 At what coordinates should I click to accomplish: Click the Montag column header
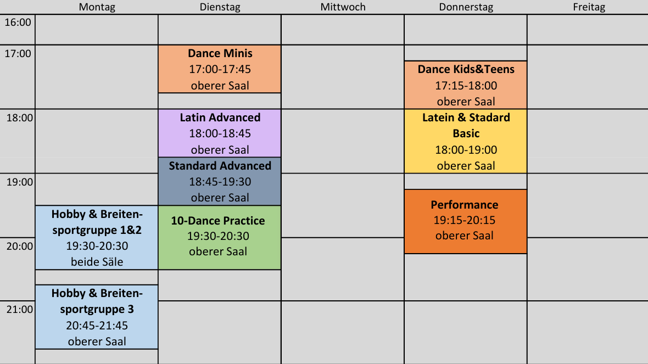[x=97, y=7]
